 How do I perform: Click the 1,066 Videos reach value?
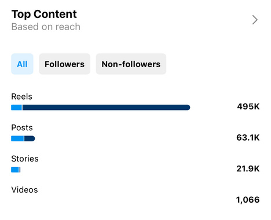tap(248, 200)
